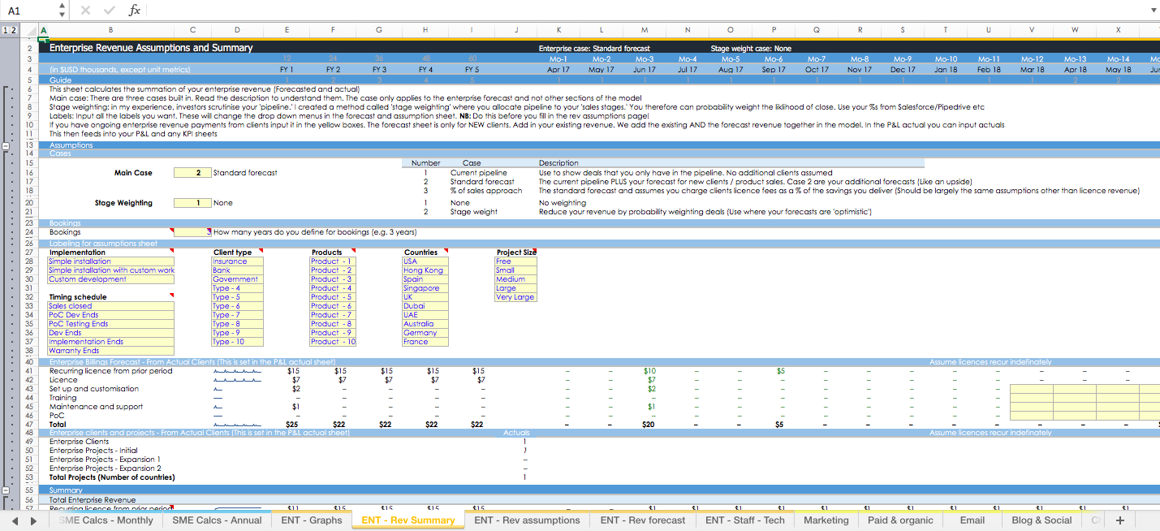Click the 'Mo-1' column heading cell
This screenshot has width=1160, height=531.
pos(558,59)
